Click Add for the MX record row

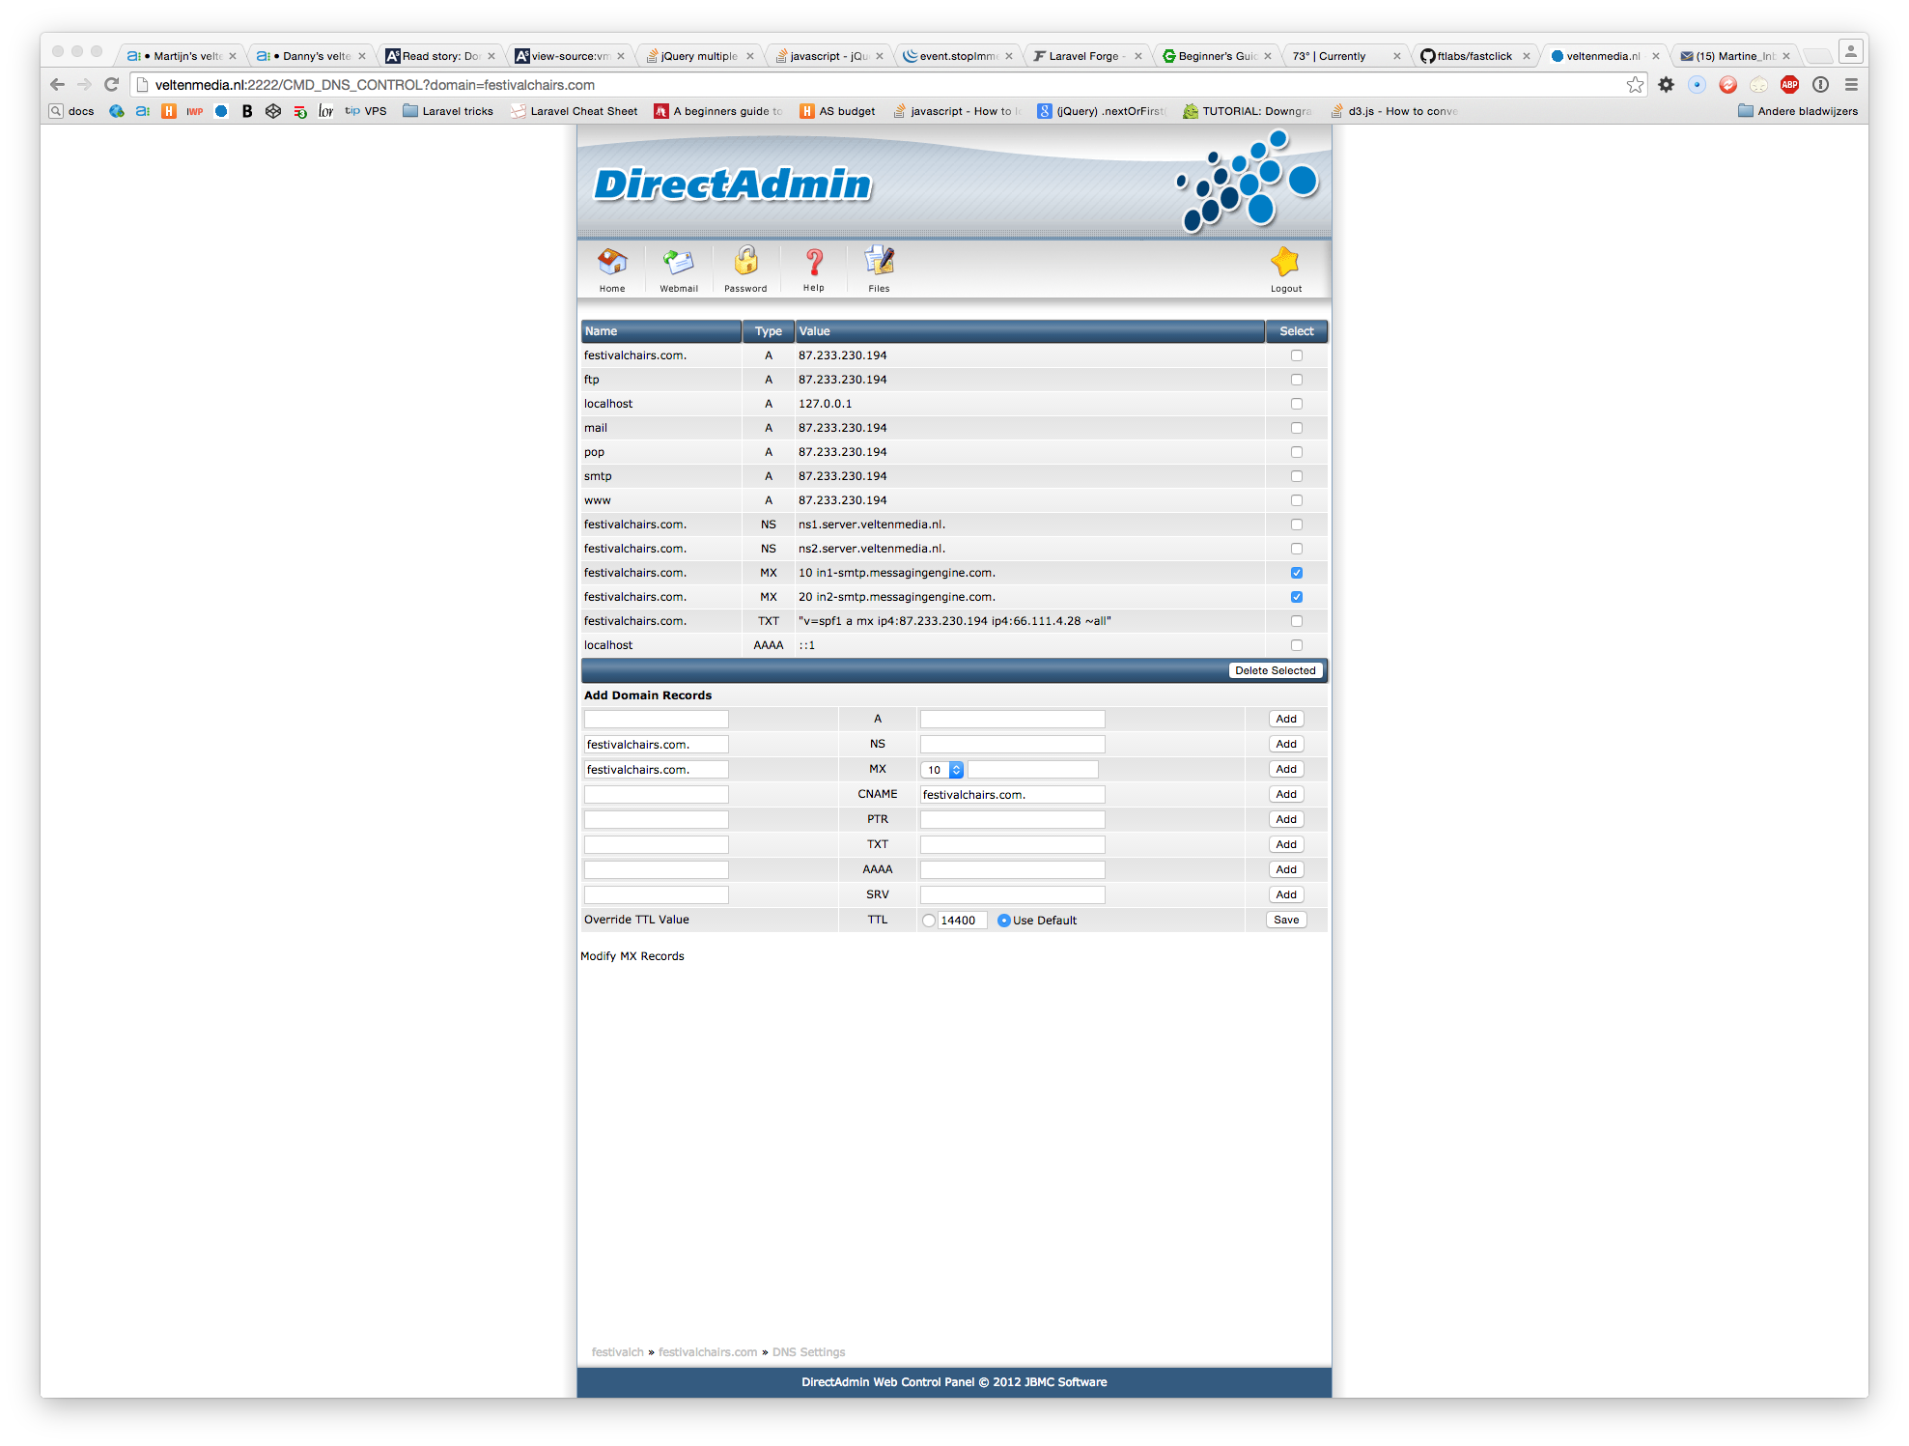click(x=1286, y=769)
